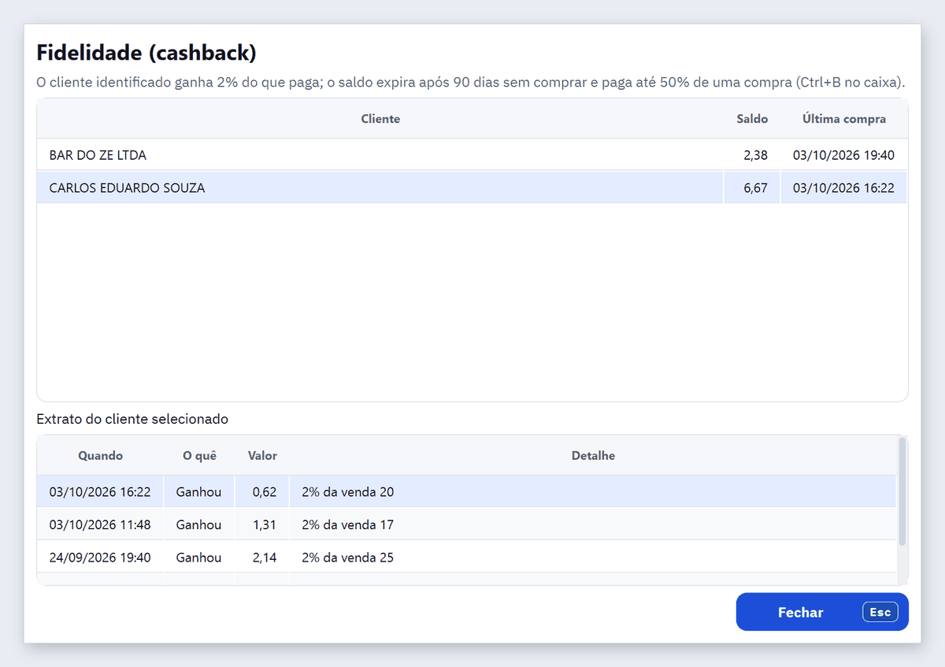
Task: Sort clients by the Saldo column header
Action: 752,119
